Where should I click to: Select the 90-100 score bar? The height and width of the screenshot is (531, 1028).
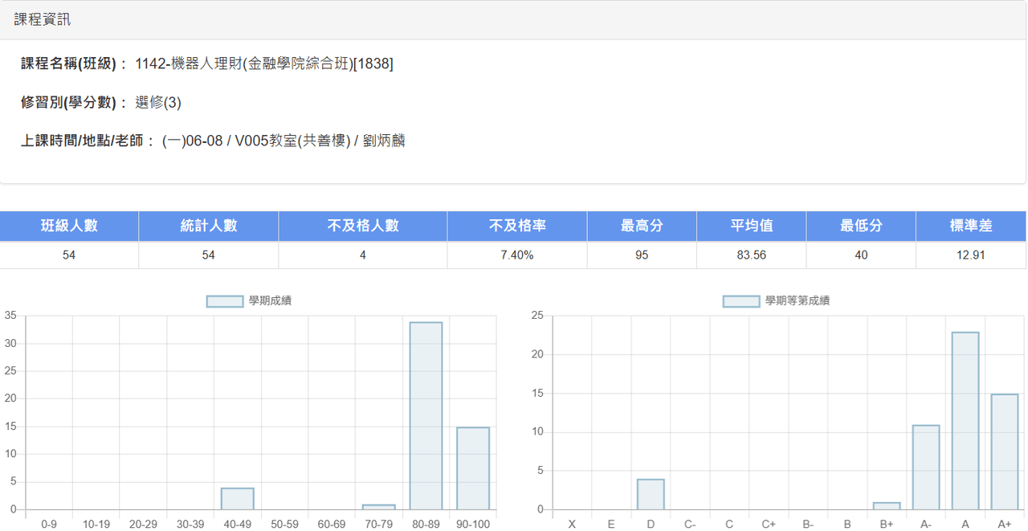[473, 468]
